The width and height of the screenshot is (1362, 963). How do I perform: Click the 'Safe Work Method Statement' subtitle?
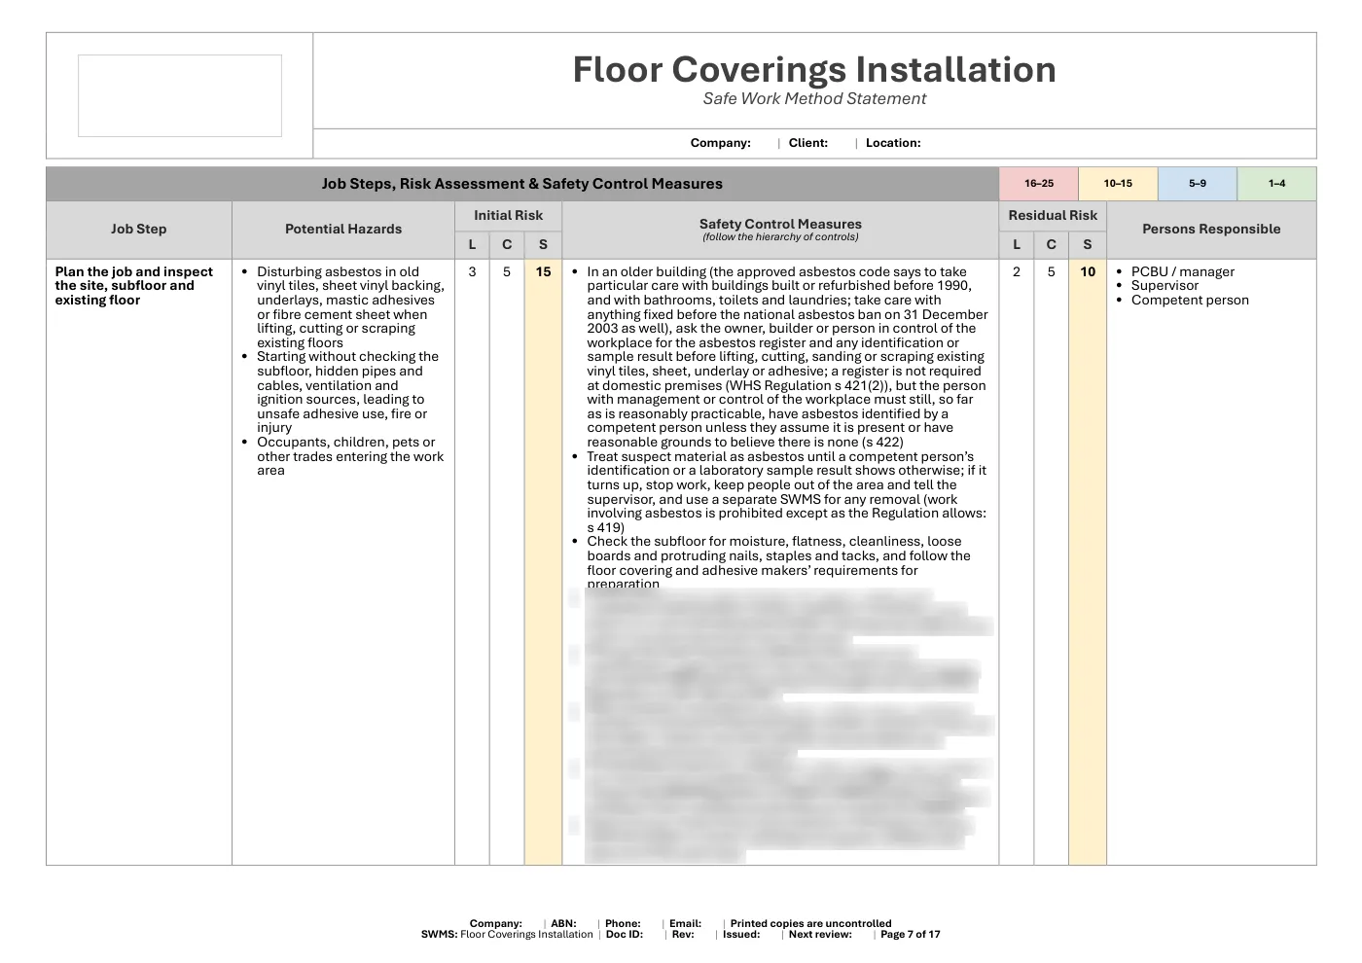click(x=814, y=98)
